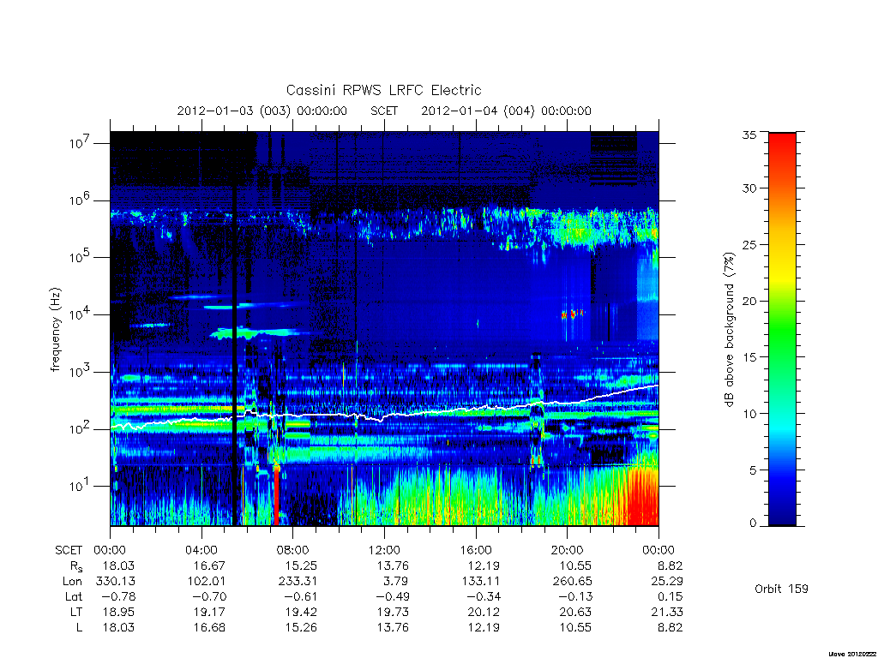This screenshot has height=658, width=878.
Task: Click the 'Lon' row label
Action: pos(73,582)
